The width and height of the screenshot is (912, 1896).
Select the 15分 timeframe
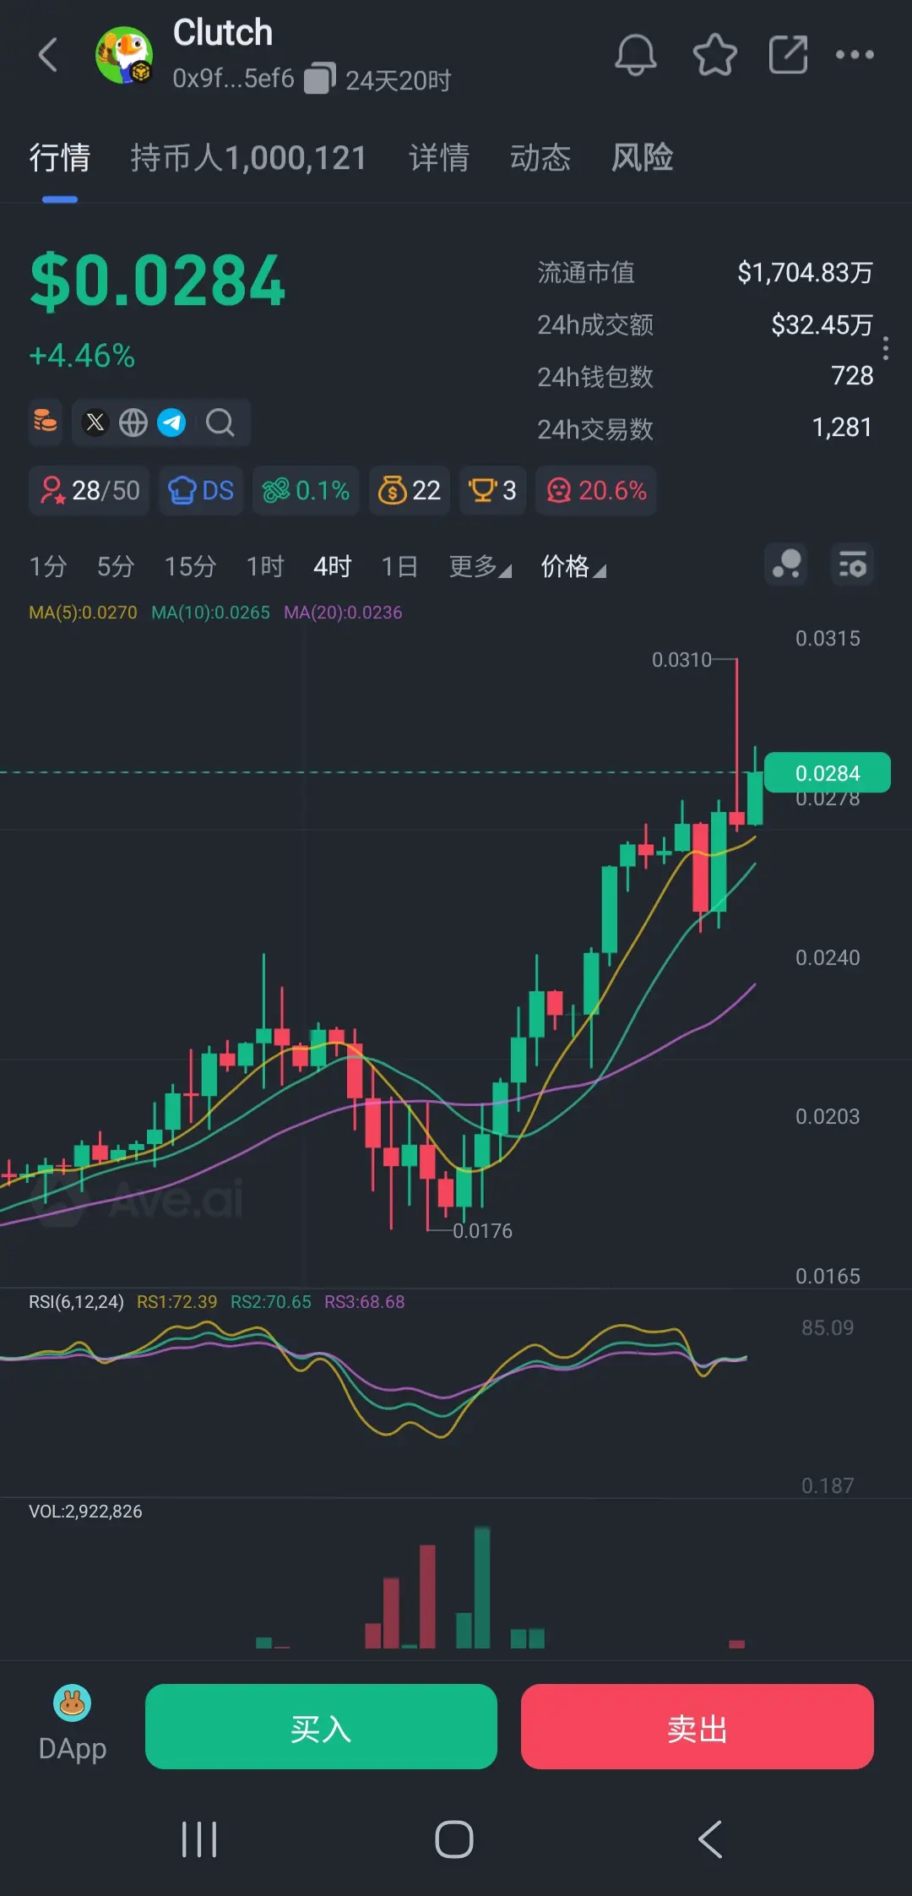[190, 566]
